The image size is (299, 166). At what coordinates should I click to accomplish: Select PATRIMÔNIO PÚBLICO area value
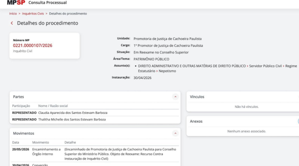[151, 59]
